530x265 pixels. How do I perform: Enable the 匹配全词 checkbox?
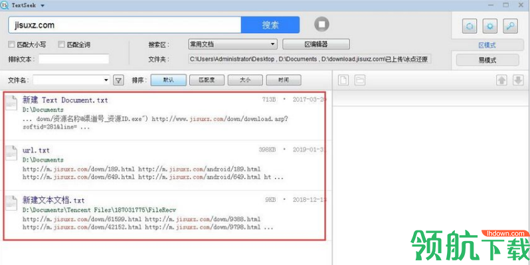pyautogui.click(x=61, y=44)
